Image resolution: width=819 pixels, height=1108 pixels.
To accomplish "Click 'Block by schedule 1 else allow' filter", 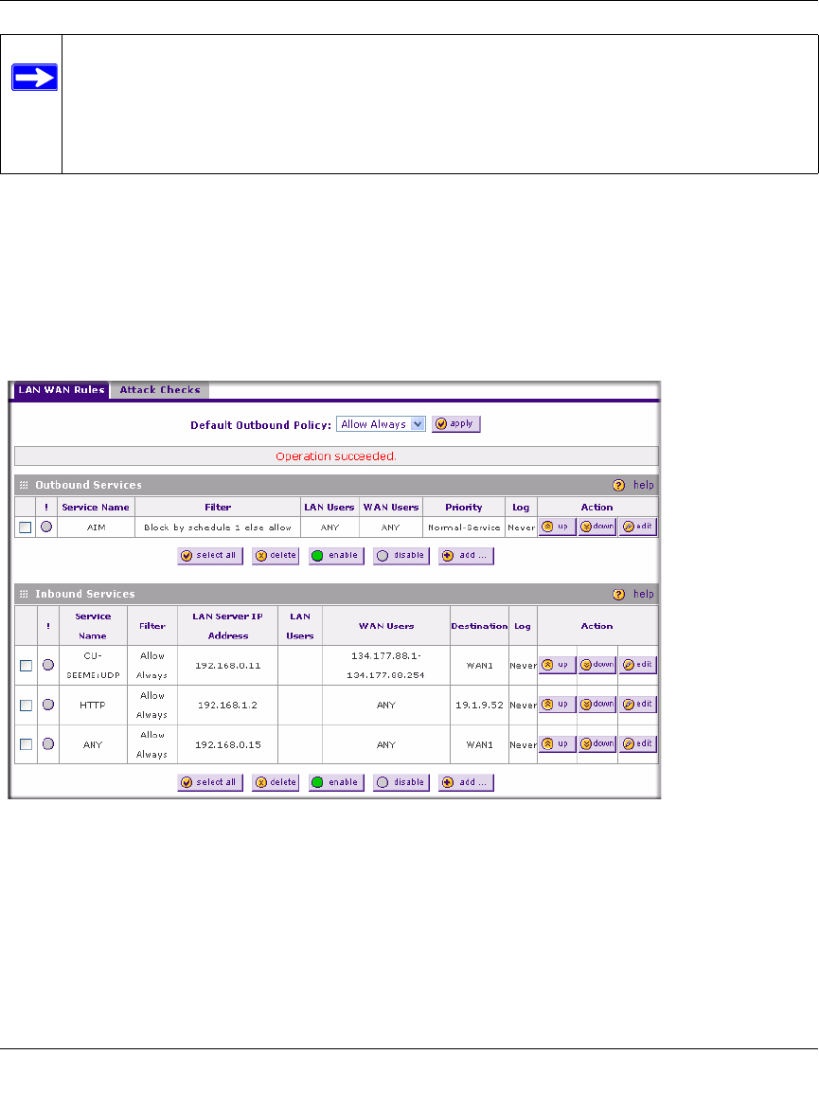I will point(218,527).
